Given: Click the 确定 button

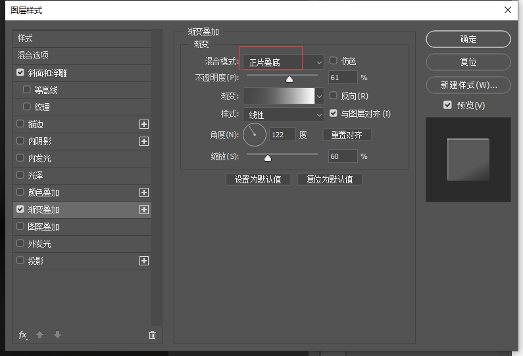Looking at the screenshot, I should pyautogui.click(x=468, y=39).
